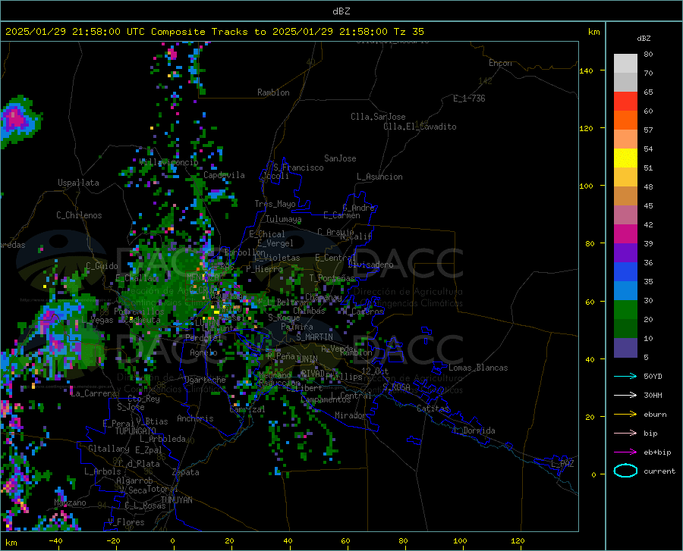Viewport: 683px width, 551px height.
Task: Click the magenta eb+bip arrow icon
Action: click(625, 452)
